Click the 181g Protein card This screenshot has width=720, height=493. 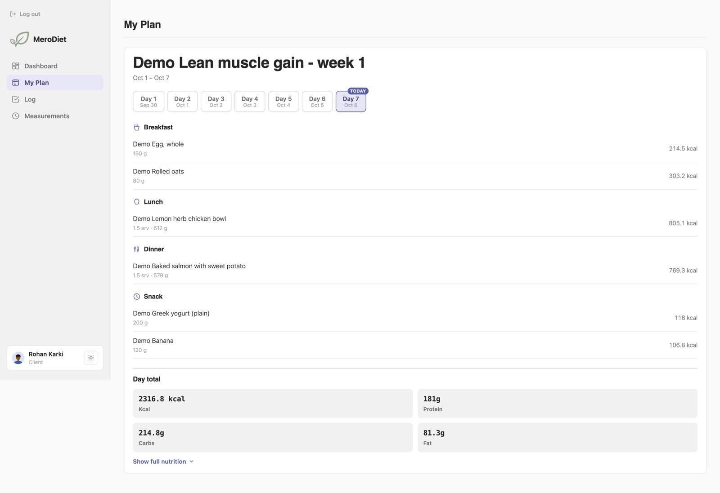tap(558, 404)
